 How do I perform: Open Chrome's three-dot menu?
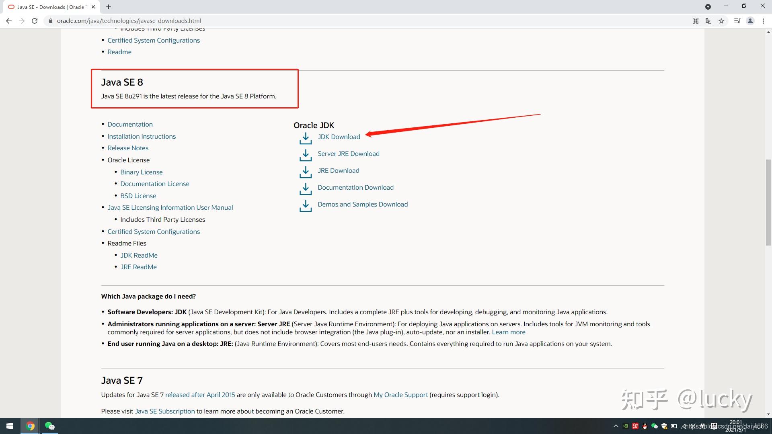click(x=763, y=21)
